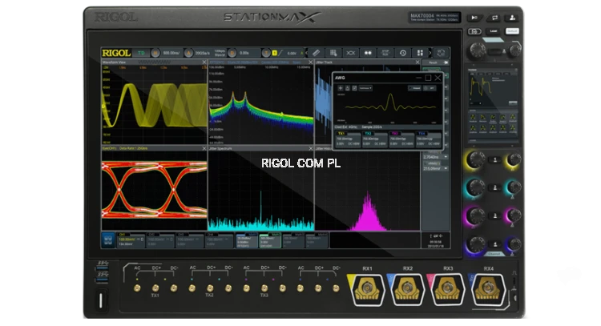Toggle hardware channel 2 button
601x326 pixels.
495,187
